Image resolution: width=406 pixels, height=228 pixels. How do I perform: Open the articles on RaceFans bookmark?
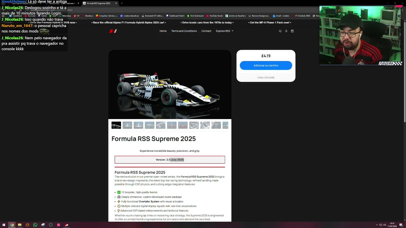pyautogui.click(x=236, y=16)
